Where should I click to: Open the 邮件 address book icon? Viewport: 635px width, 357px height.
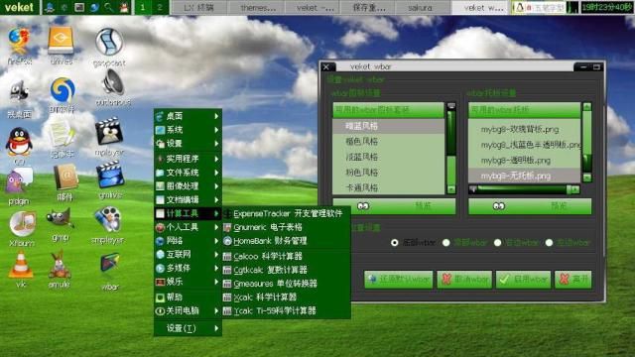pos(65,178)
